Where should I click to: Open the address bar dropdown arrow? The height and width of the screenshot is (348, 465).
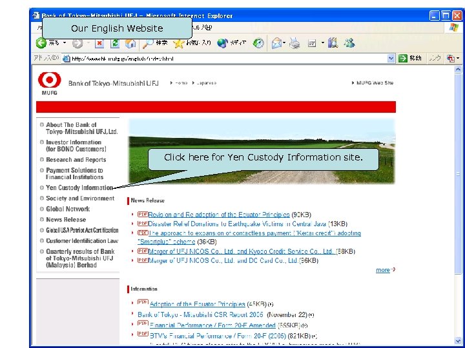tap(391, 59)
